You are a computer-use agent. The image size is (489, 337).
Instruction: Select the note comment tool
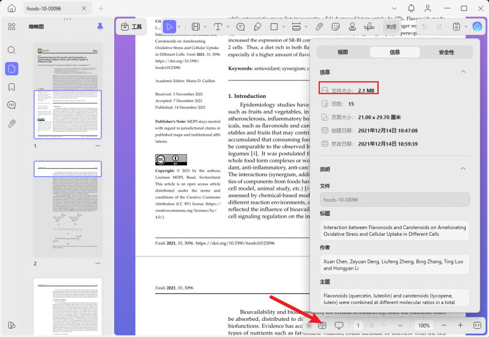241,27
